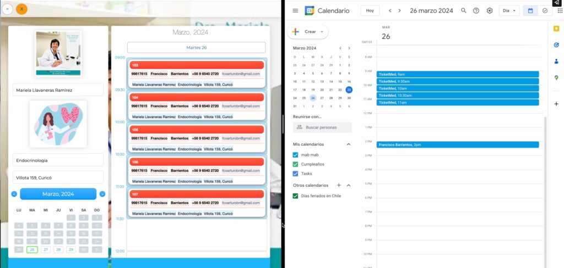The height and width of the screenshot is (268, 564).
Task: Click the Buscar personas field
Action: [x=323, y=127]
